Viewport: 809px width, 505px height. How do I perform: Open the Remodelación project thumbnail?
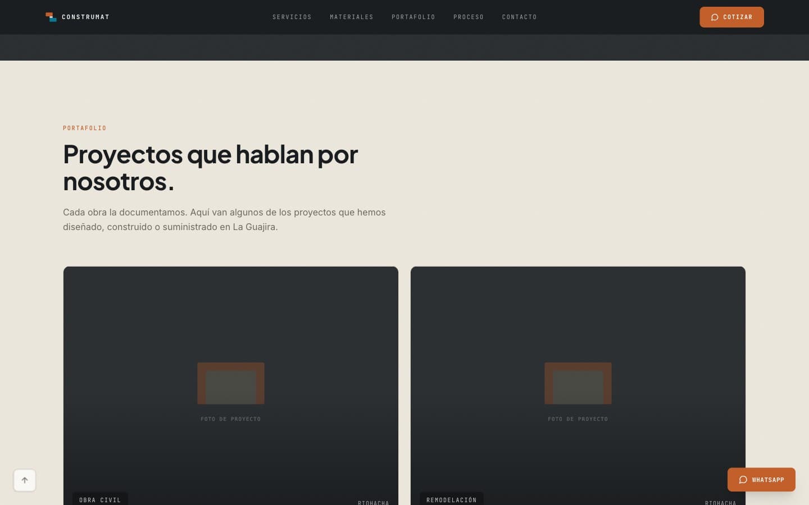[578, 386]
